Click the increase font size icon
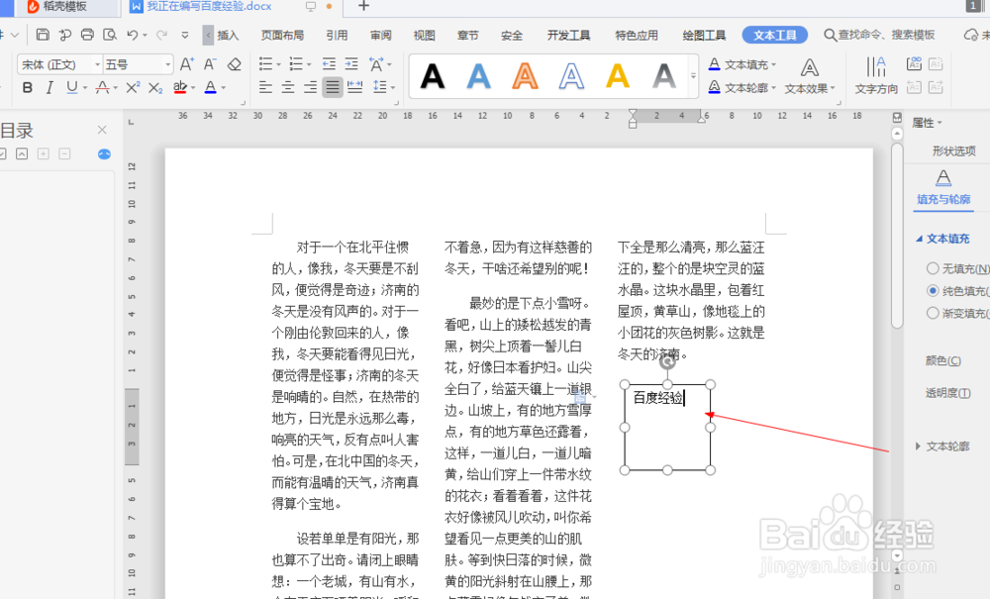Screen dimensions: 990x599 [186, 63]
